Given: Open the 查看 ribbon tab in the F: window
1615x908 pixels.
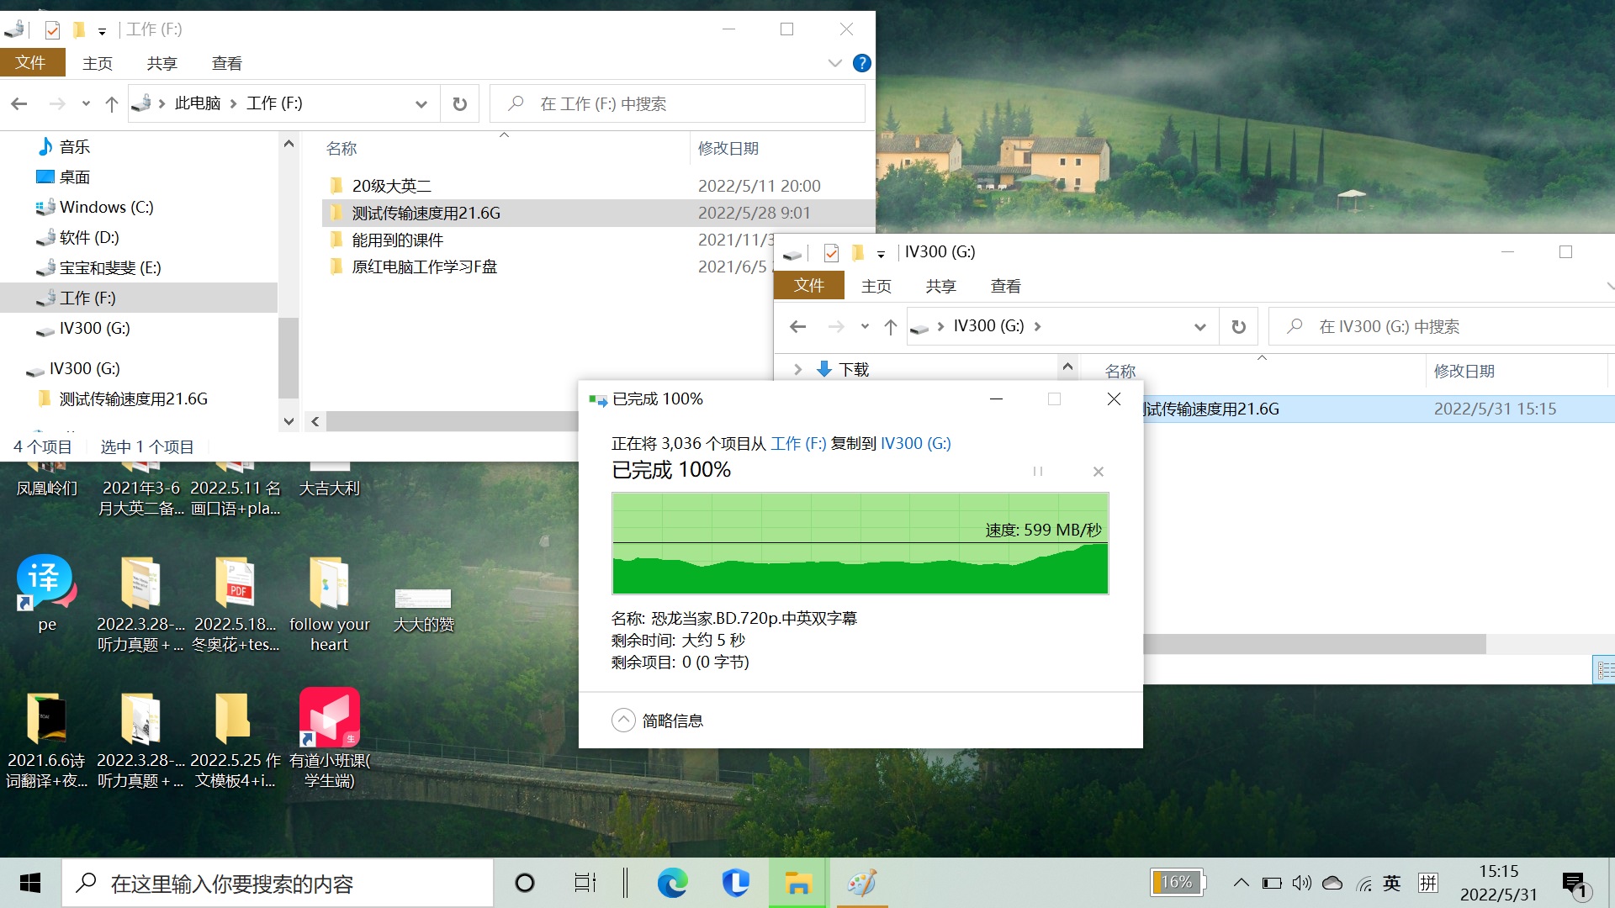Looking at the screenshot, I should pyautogui.click(x=226, y=63).
